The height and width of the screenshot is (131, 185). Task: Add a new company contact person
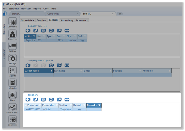click(x=28, y=65)
